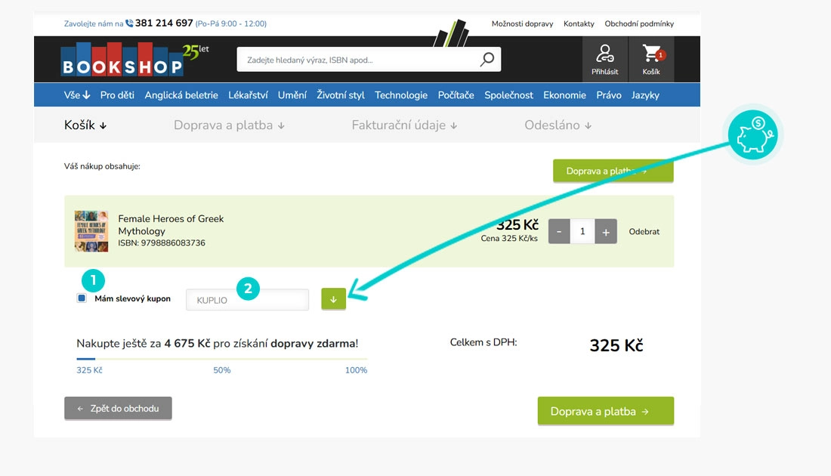
Task: Open the Anglická beletrie category
Action: coord(181,95)
